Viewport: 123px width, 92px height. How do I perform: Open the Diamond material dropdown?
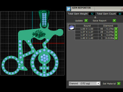pyautogui.click(x=98, y=83)
